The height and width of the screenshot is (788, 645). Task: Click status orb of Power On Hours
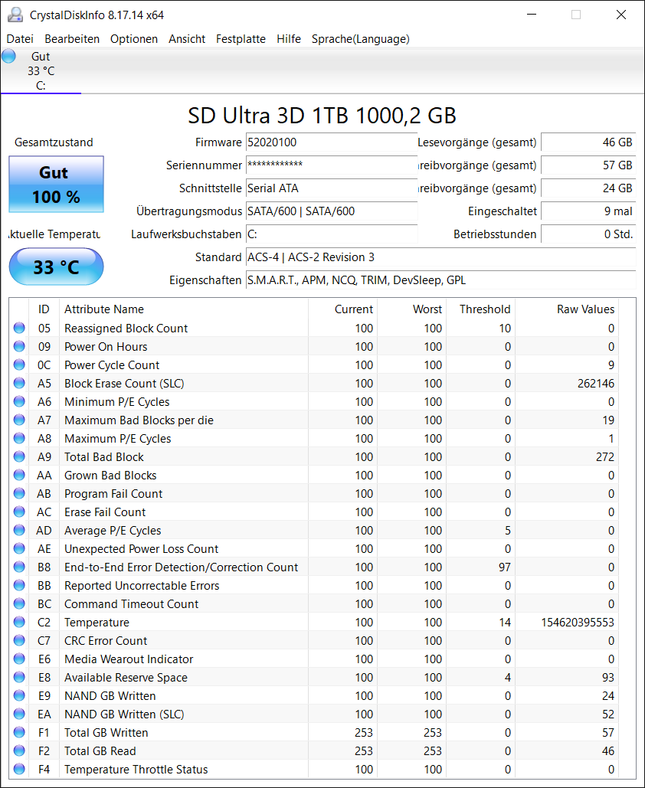[19, 346]
